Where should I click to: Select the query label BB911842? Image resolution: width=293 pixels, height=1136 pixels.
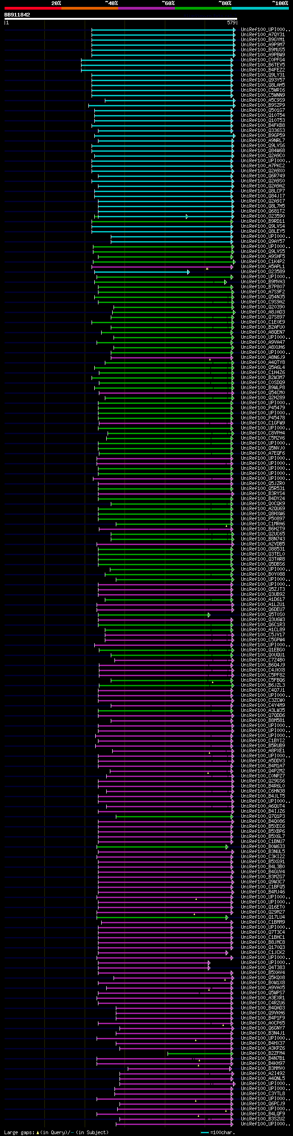pyautogui.click(x=17, y=15)
